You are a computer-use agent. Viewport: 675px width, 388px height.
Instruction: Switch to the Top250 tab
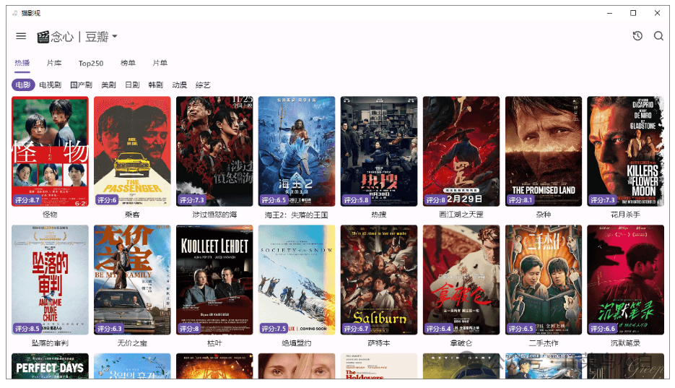click(x=91, y=64)
